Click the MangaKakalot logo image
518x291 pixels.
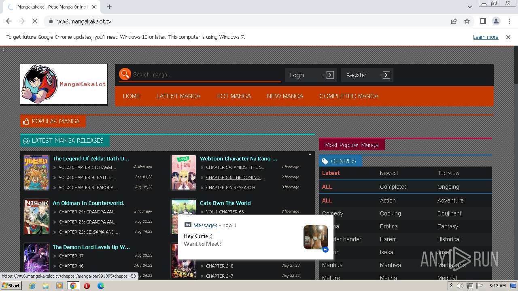64,84
